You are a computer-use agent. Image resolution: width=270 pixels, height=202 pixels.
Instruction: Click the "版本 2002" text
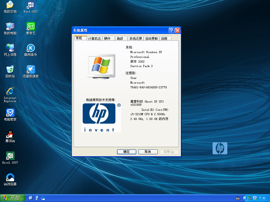click(137, 62)
